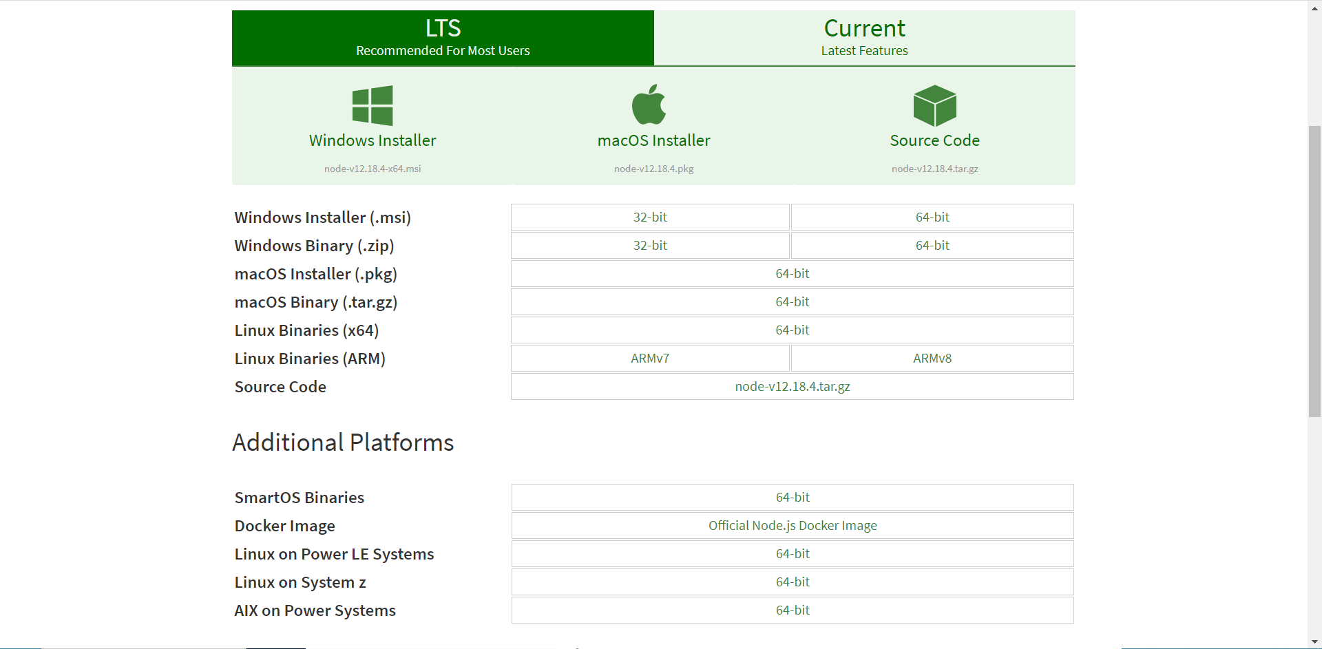Click the Additional Platforms heading
Image resolution: width=1322 pixels, height=649 pixels.
pyautogui.click(x=343, y=442)
